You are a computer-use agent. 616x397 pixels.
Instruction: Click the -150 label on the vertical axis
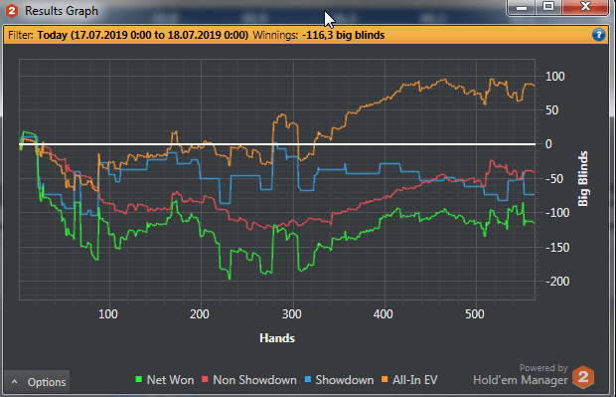557,248
